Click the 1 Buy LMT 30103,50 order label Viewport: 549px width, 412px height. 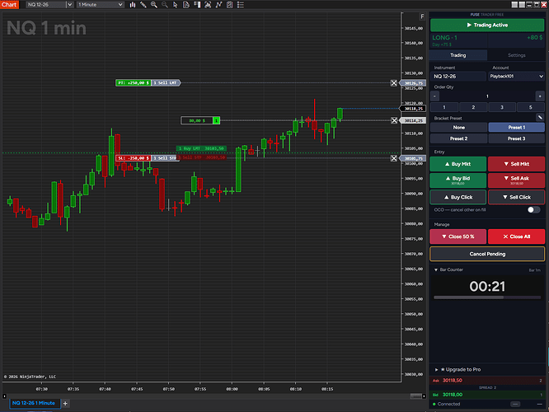pos(201,148)
